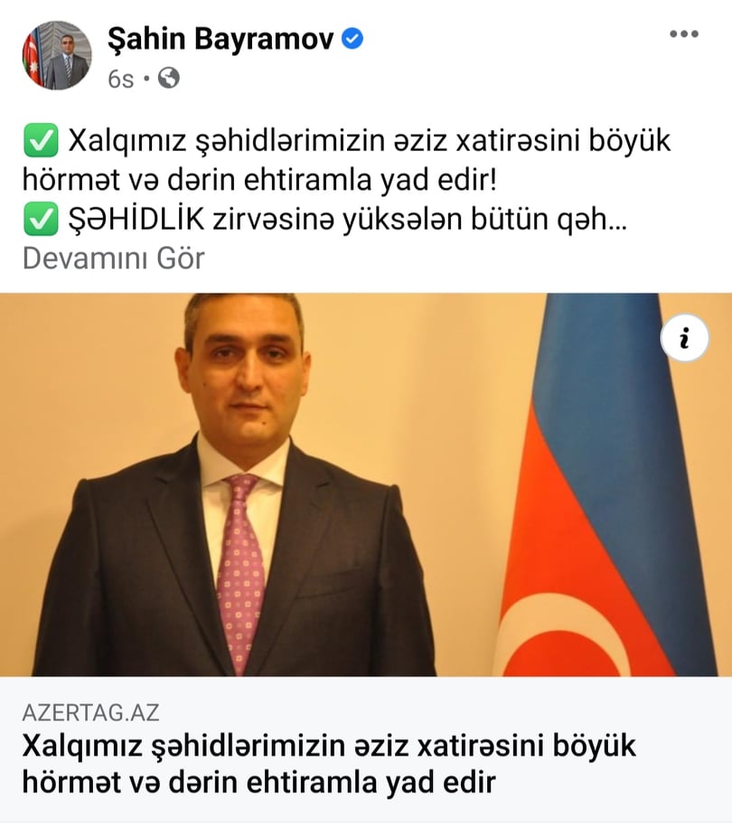
Task: Open Şahin Bayramov's profile picture
Action: click(x=56, y=55)
